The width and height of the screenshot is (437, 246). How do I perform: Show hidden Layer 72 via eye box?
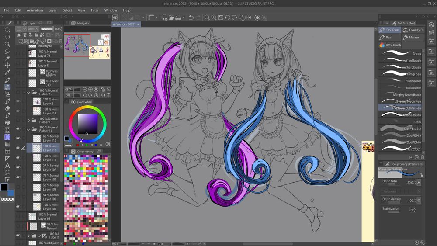click(x=18, y=53)
